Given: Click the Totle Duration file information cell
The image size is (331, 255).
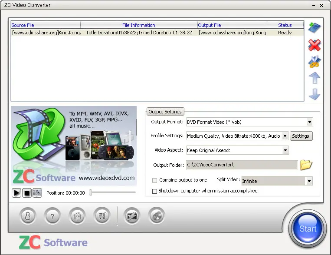Looking at the screenshot, I should tap(139, 33).
